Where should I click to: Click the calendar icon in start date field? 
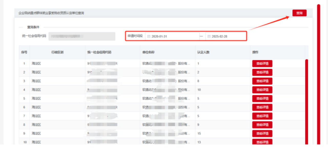tap(149, 37)
